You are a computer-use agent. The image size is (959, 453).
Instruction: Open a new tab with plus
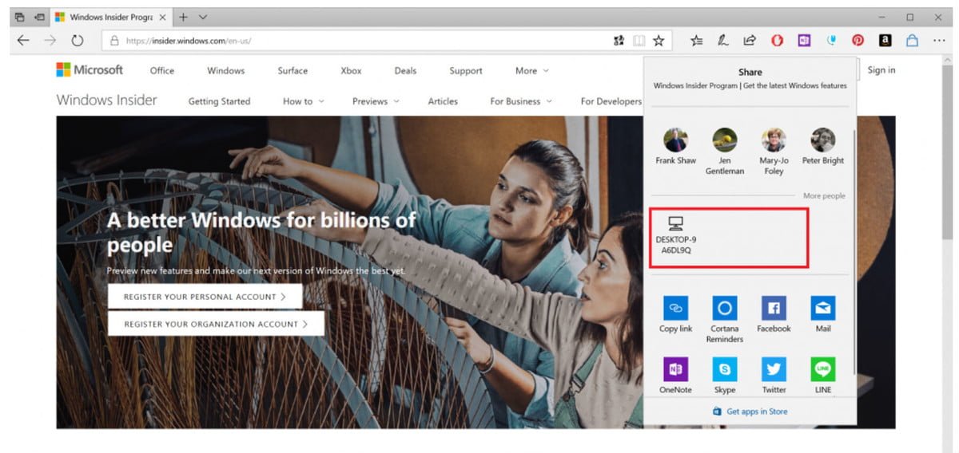coord(183,17)
